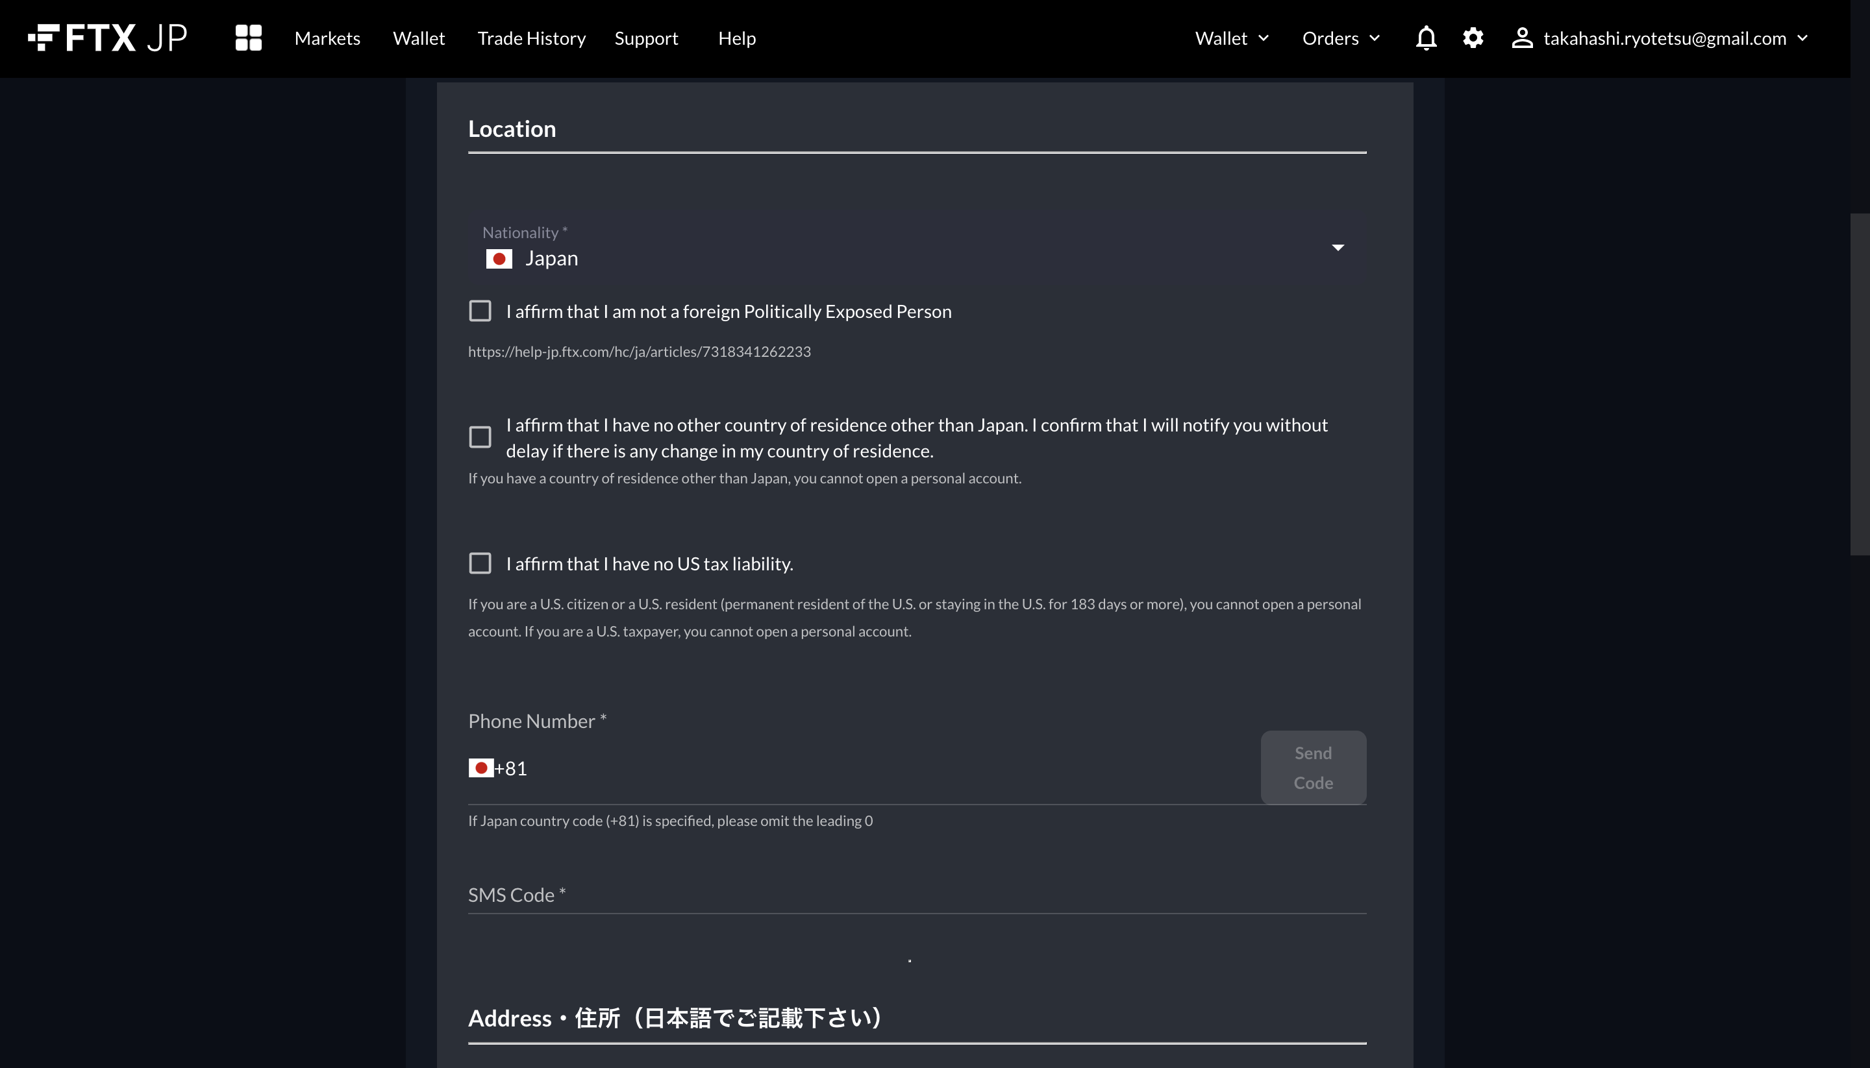Open the help-jp.ftx.com article link

click(x=639, y=350)
